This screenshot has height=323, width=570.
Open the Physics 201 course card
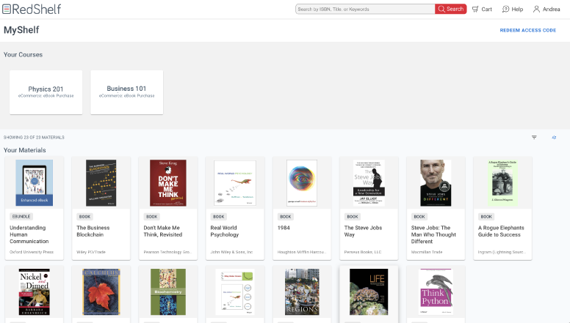tap(46, 92)
